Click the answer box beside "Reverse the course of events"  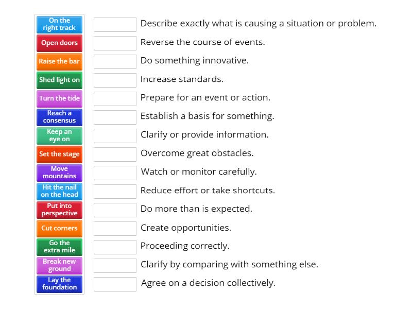click(115, 43)
